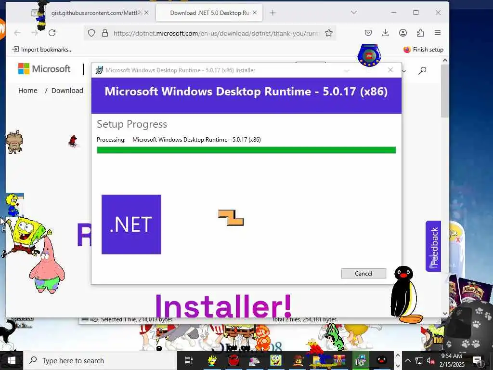The width and height of the screenshot is (493, 370).
Task: Expand the list all tabs chevron
Action: pos(354,13)
